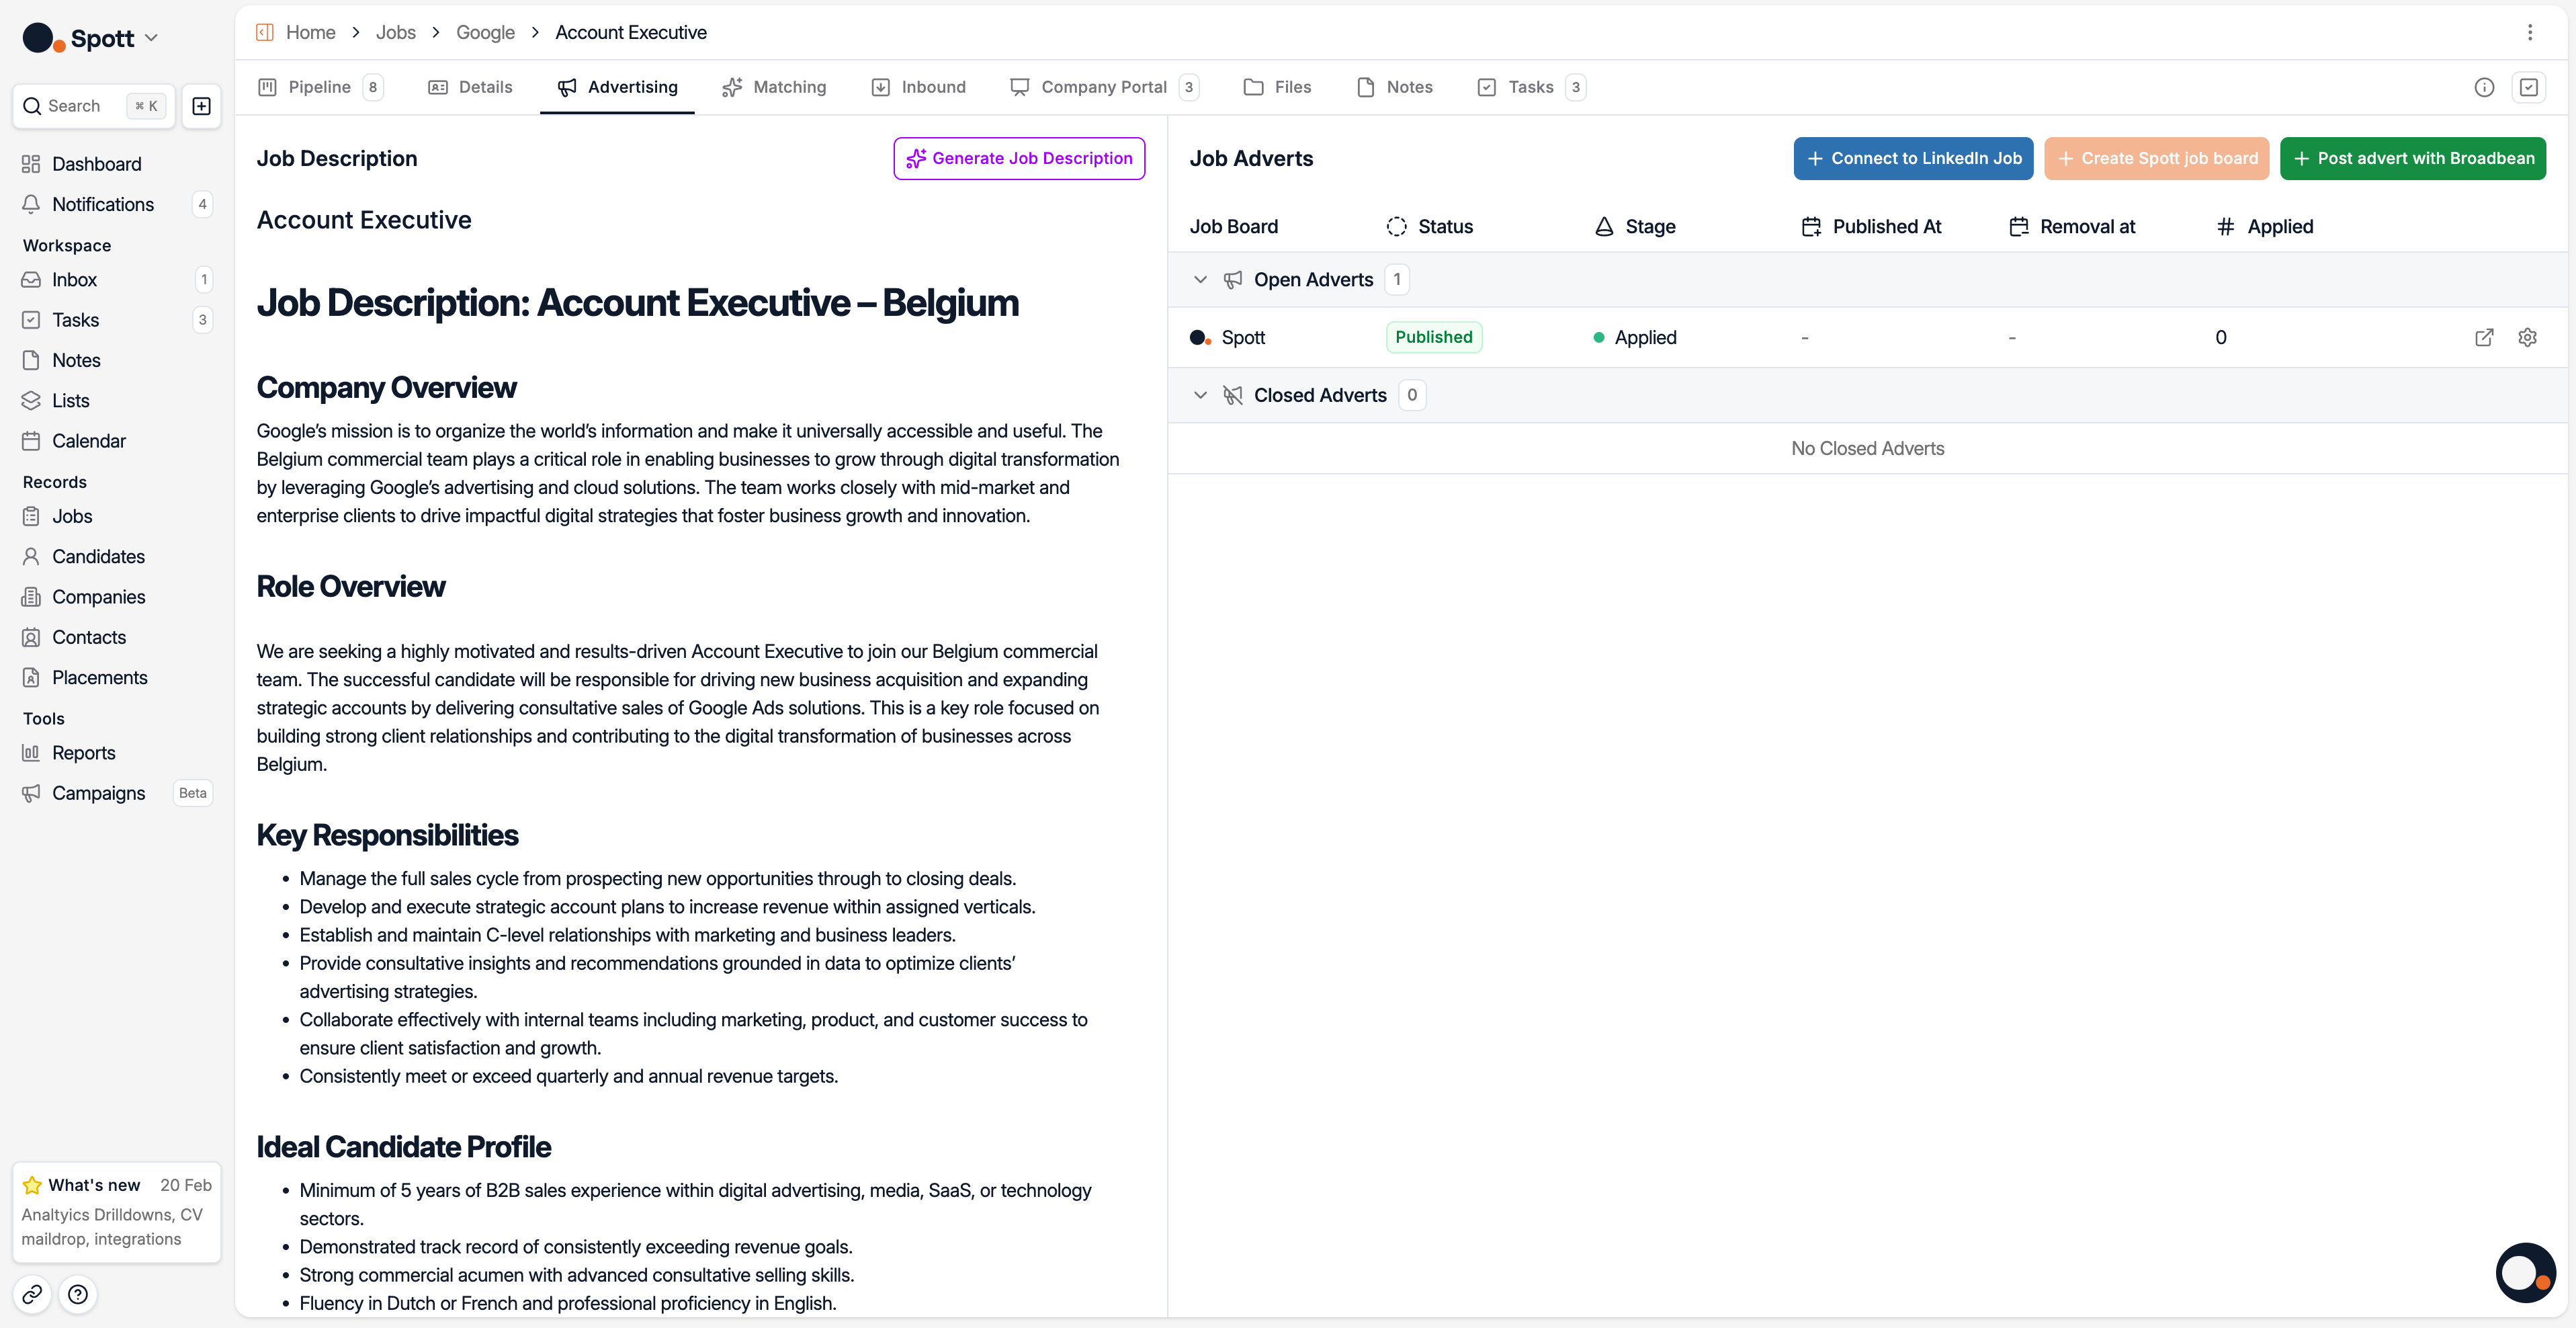Collapse the Open Adverts group
Image resolution: width=2576 pixels, height=1328 pixels.
1200,280
